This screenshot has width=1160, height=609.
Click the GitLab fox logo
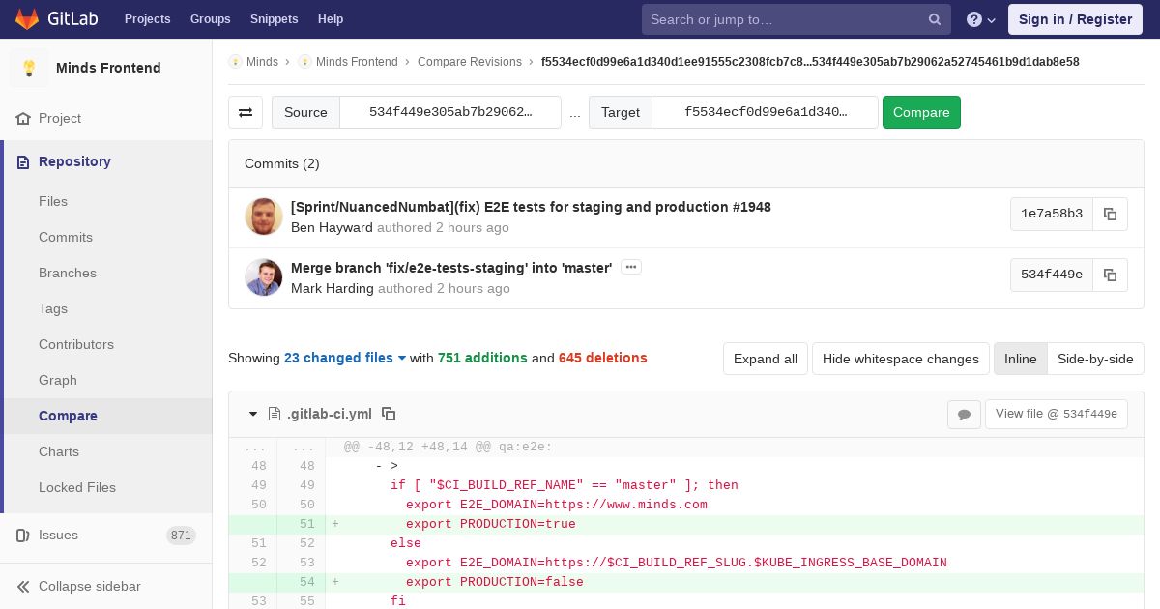pyautogui.click(x=27, y=19)
